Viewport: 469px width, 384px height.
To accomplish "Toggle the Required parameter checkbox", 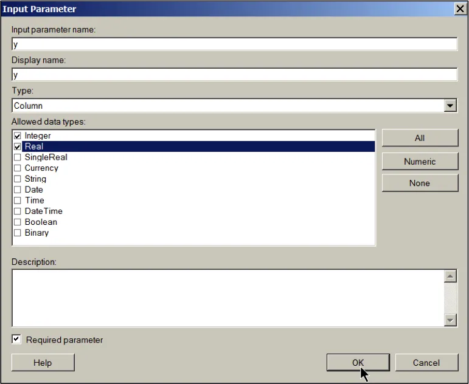I will (16, 339).
